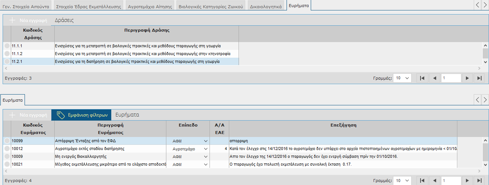Image resolution: width=489 pixels, height=185 pixels.
Task: Select row indicator for finding 10021
Action: click(7, 164)
